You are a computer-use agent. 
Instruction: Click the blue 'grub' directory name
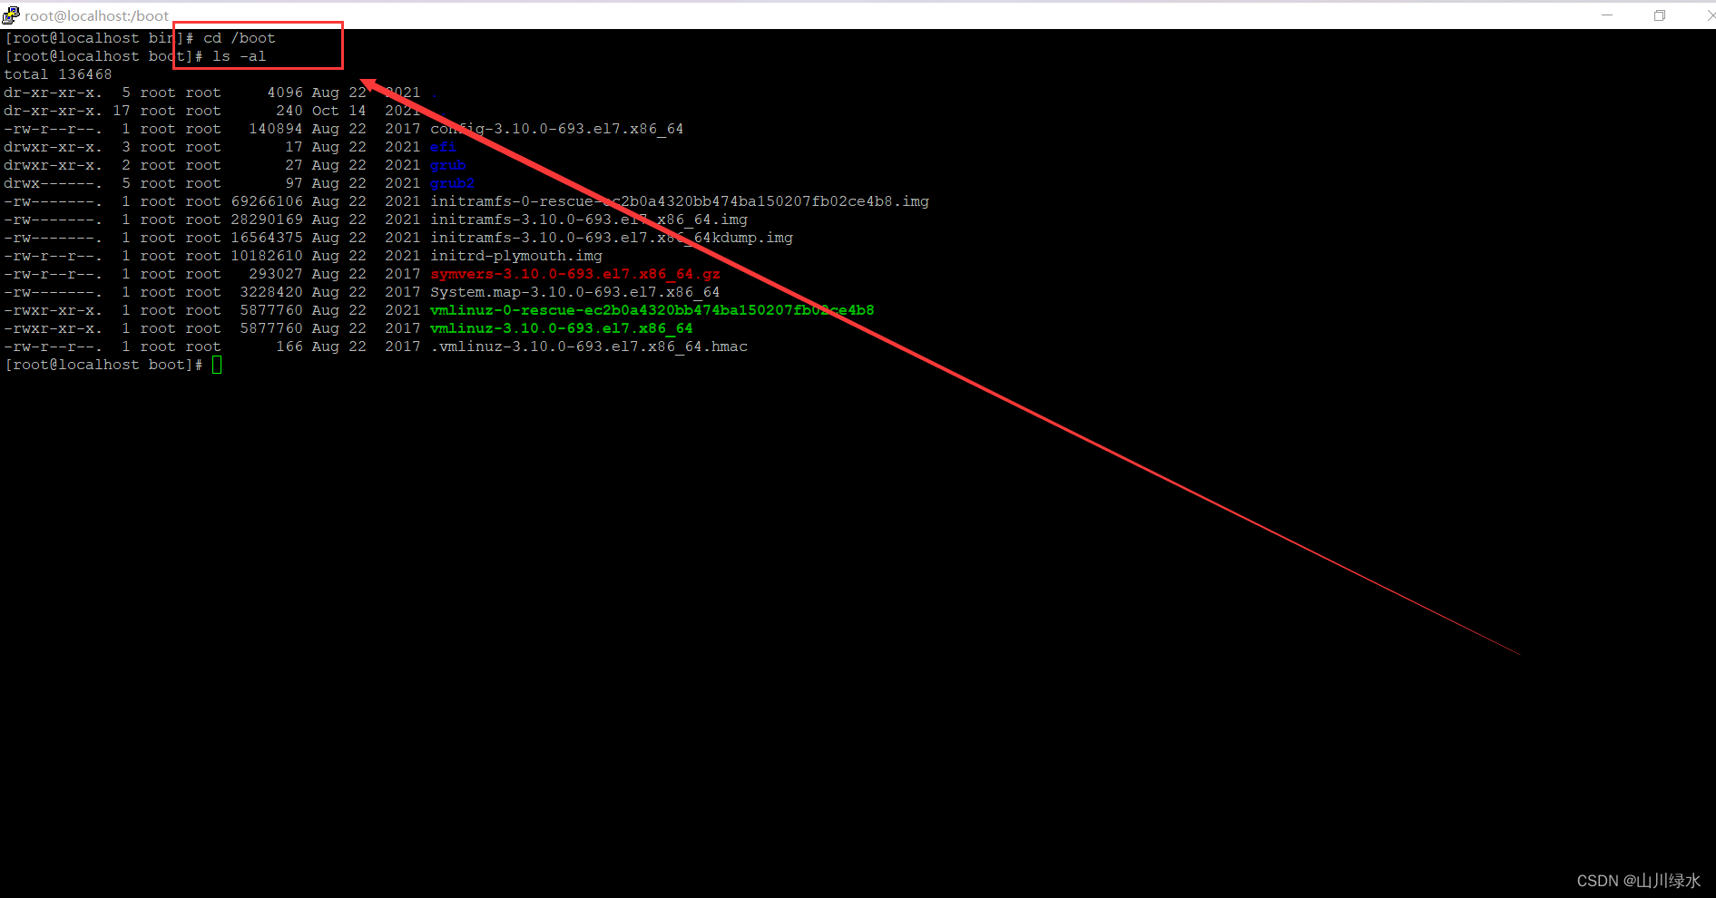click(448, 165)
